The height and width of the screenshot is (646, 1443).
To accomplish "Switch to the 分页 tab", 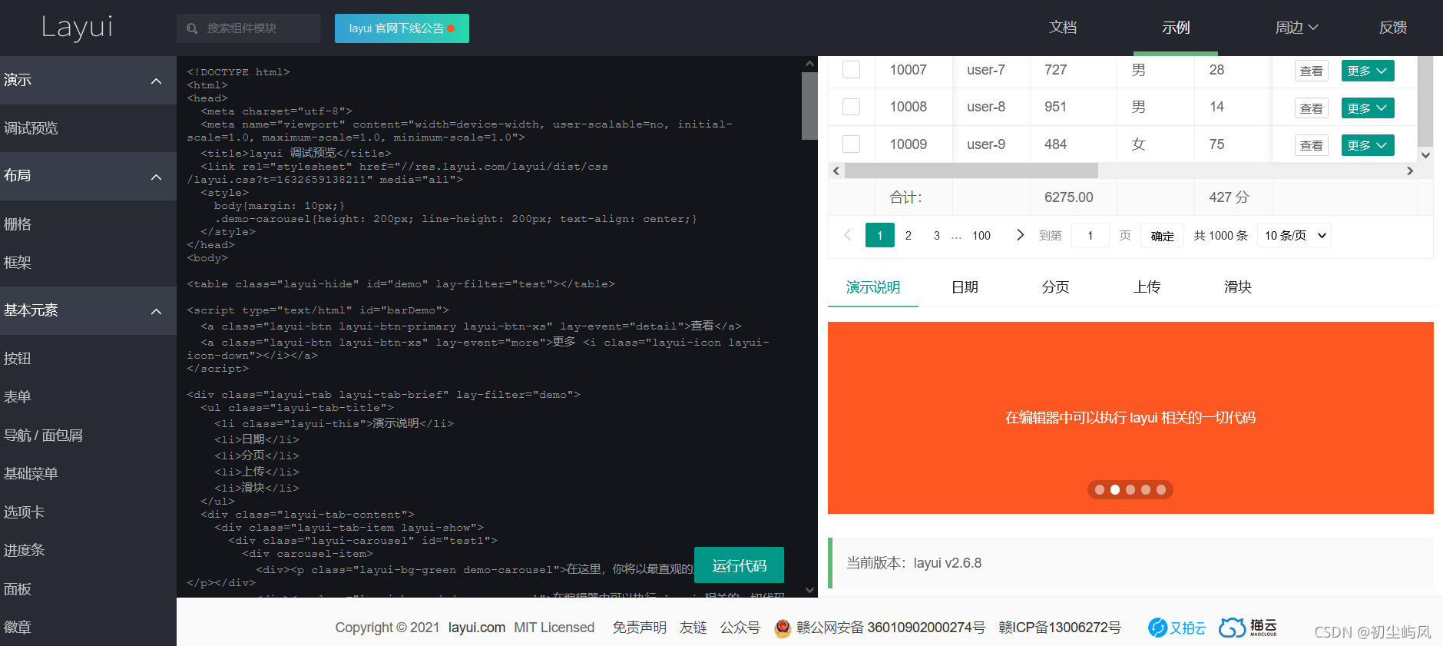I will click(x=1055, y=287).
